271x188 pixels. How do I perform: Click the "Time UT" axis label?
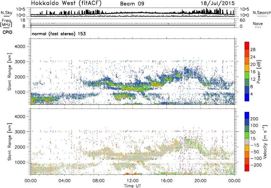tap(132, 186)
